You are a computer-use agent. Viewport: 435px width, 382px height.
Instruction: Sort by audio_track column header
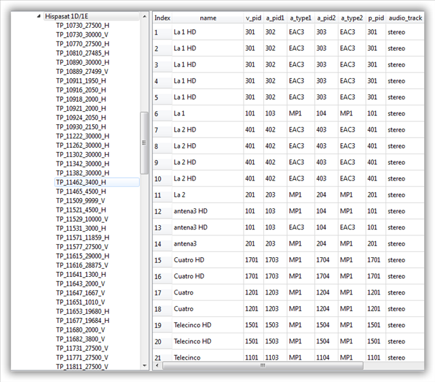(x=405, y=18)
